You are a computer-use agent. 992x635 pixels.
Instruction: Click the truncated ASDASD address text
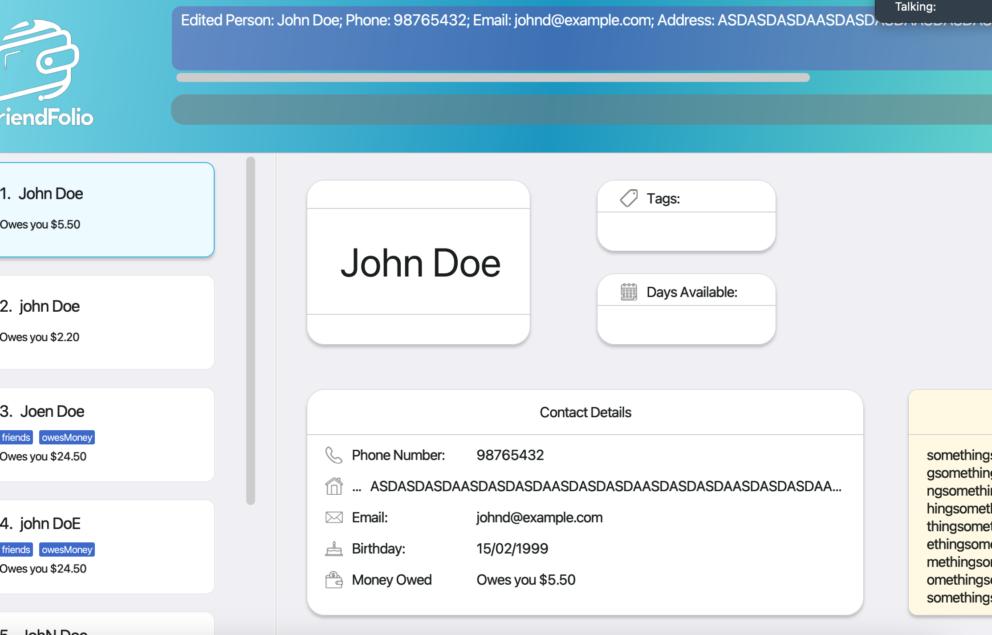click(x=606, y=486)
